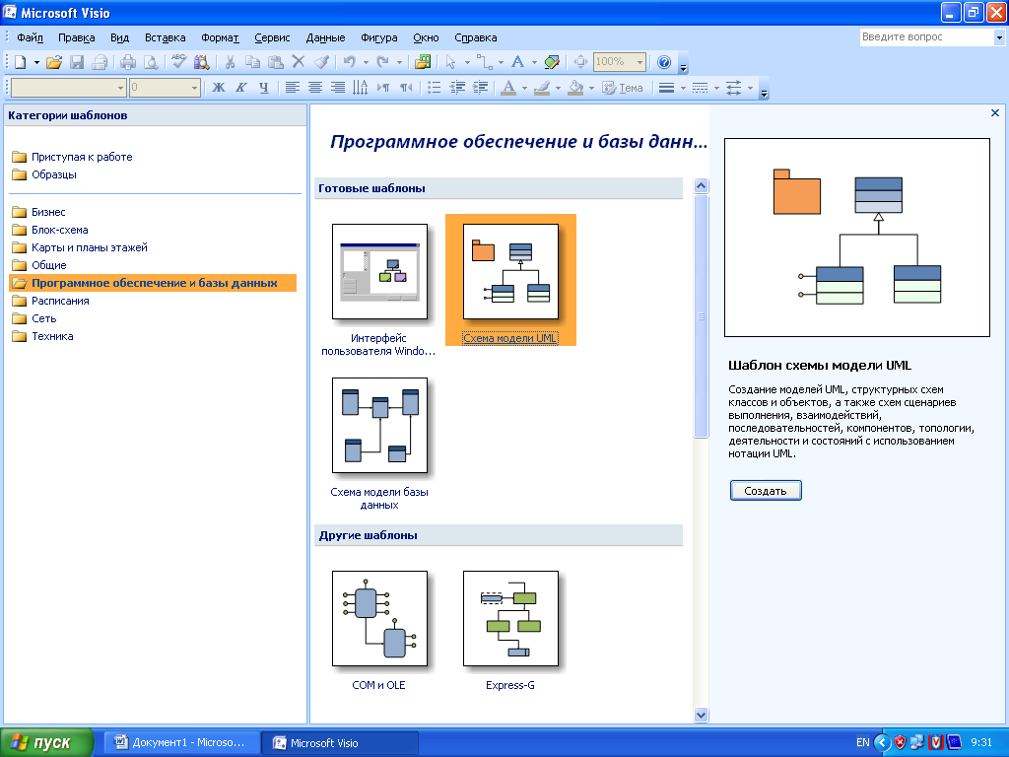Image resolution: width=1009 pixels, height=757 pixels.
Task: Open the Данные menu
Action: 325,38
